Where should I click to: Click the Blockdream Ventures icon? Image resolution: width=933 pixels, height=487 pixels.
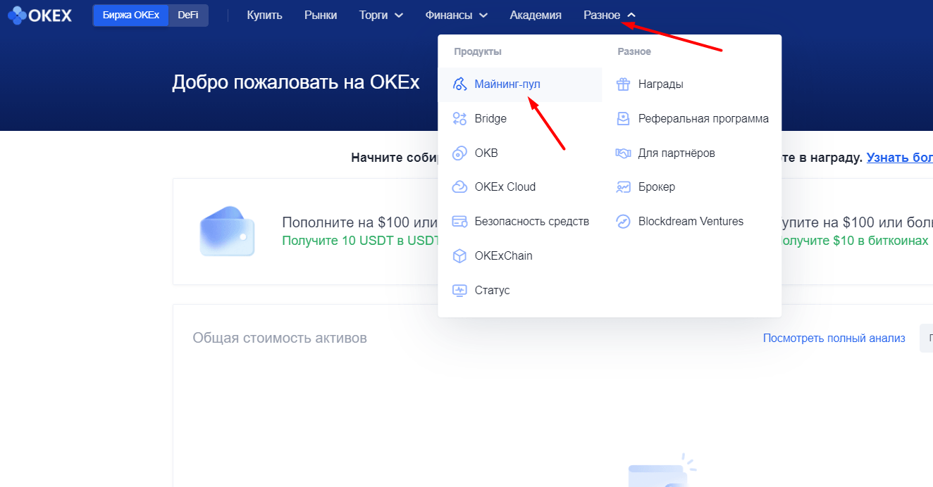coord(623,221)
